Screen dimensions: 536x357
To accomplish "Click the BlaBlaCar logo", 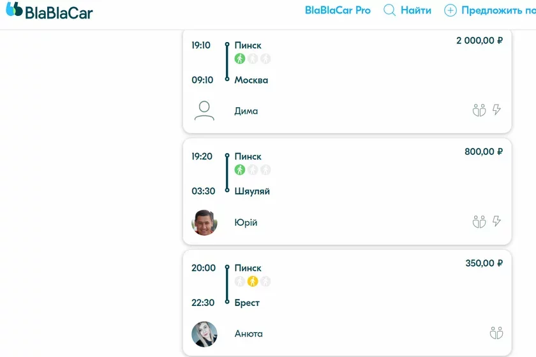I will click(50, 11).
